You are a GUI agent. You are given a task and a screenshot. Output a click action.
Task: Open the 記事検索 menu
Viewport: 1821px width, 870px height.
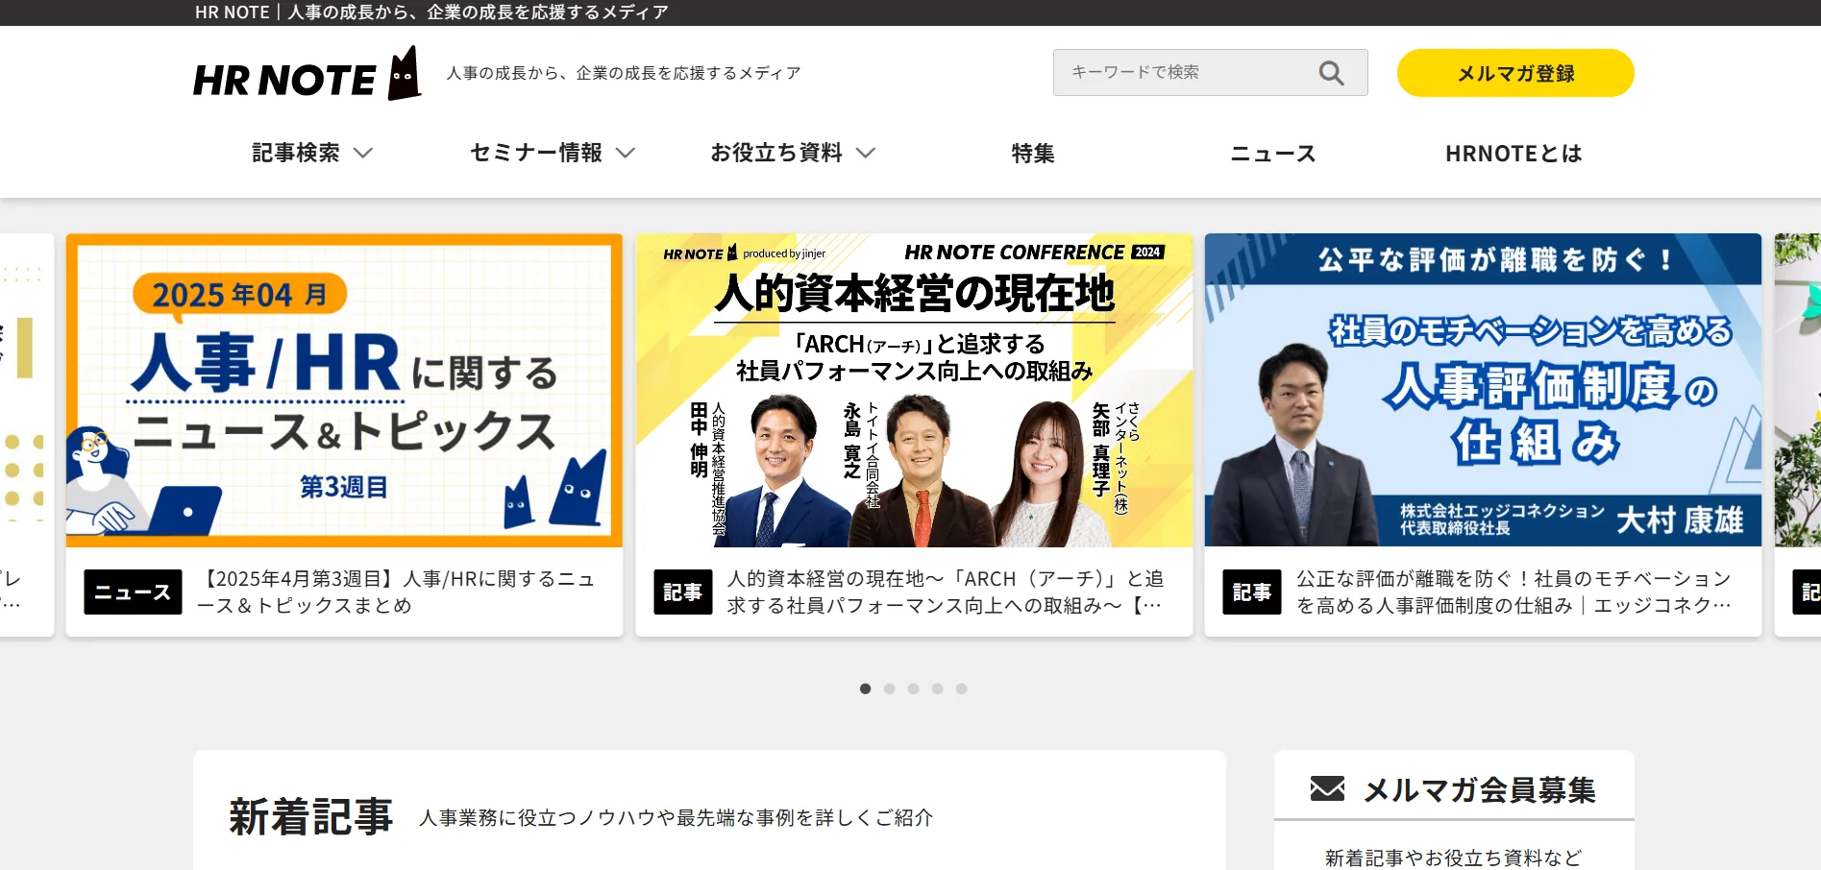pos(312,153)
